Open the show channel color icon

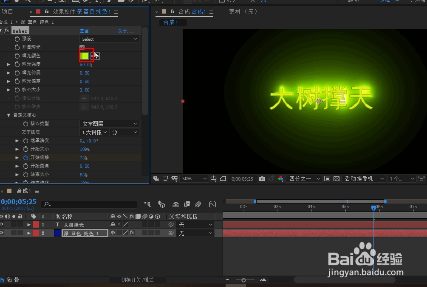(x=281, y=178)
